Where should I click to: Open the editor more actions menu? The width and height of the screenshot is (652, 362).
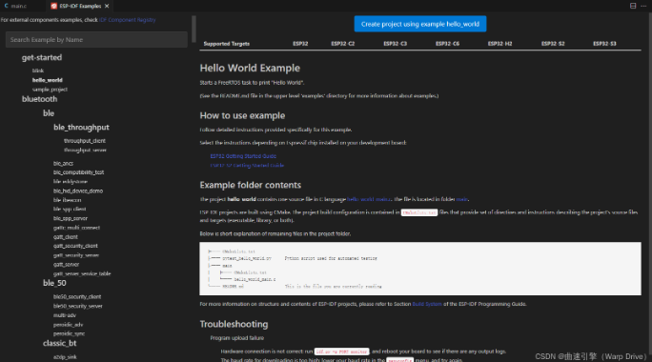click(x=643, y=6)
